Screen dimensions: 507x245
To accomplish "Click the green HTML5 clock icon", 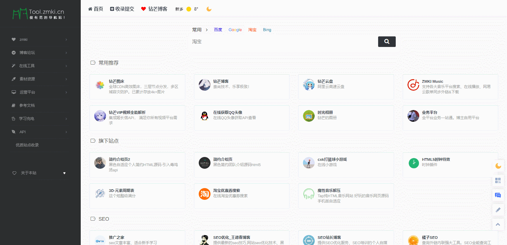I will (x=414, y=163).
